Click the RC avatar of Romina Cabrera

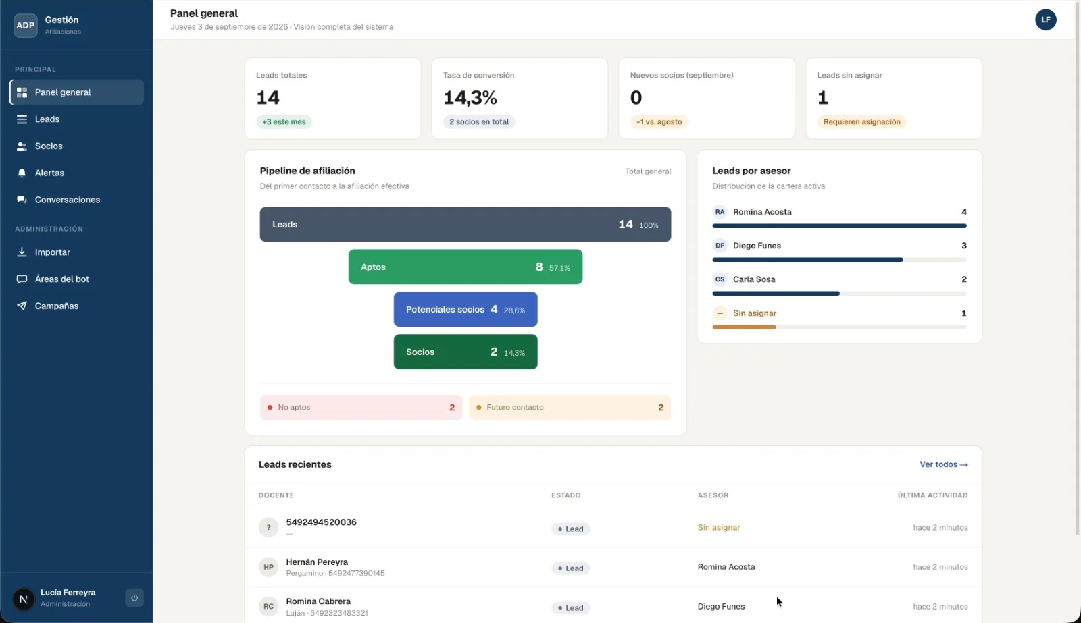click(268, 607)
